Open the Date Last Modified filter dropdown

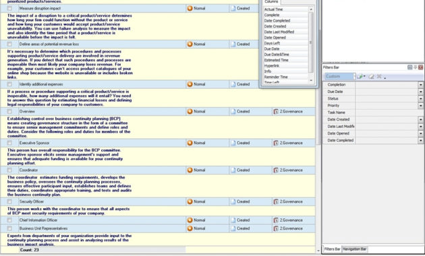[x=421, y=127]
